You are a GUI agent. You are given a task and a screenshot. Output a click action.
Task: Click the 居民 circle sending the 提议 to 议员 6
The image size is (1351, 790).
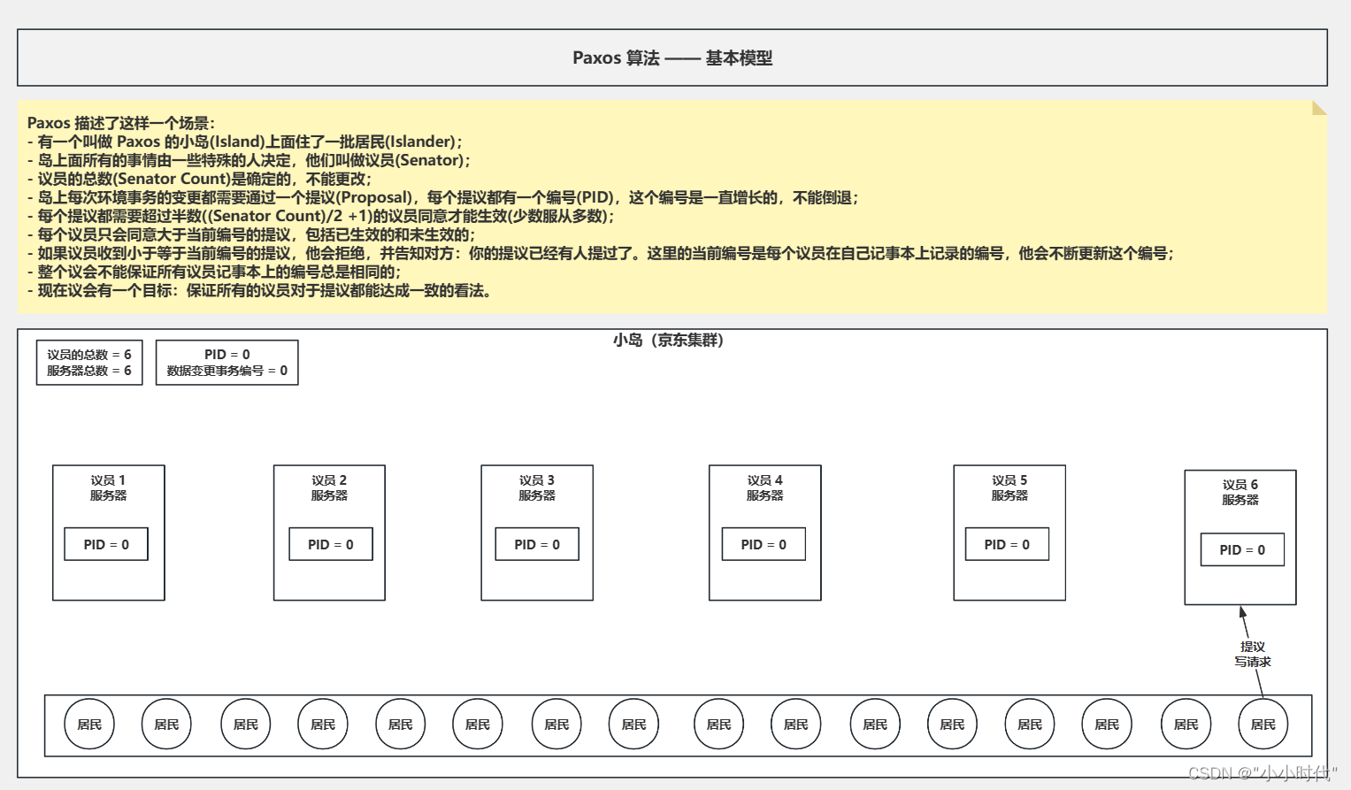pyautogui.click(x=1263, y=725)
